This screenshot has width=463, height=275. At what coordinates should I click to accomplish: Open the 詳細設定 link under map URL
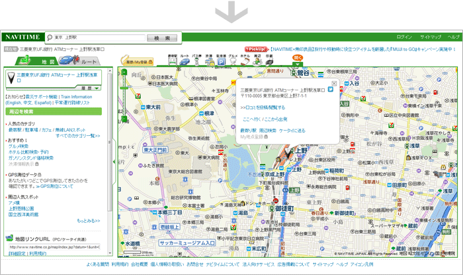tap(17, 253)
